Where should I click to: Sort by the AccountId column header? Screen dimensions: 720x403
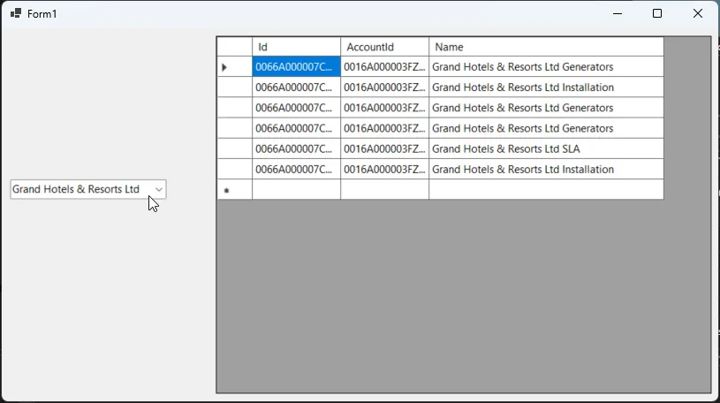384,47
